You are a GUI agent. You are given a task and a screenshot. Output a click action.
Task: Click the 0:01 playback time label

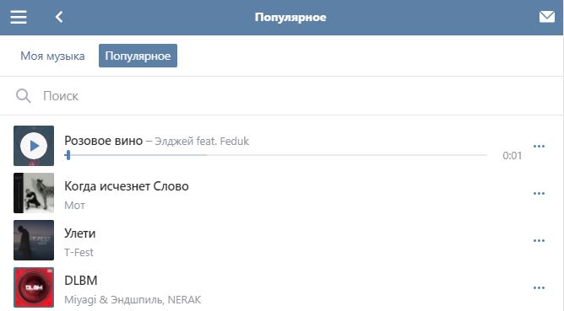point(512,155)
